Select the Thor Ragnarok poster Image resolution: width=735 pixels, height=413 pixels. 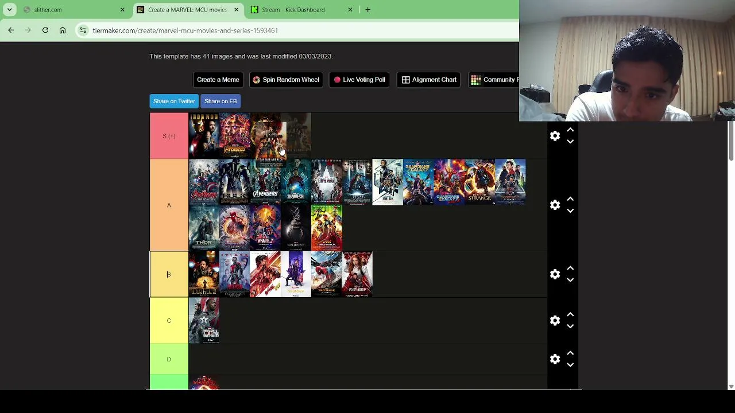pyautogui.click(x=326, y=228)
